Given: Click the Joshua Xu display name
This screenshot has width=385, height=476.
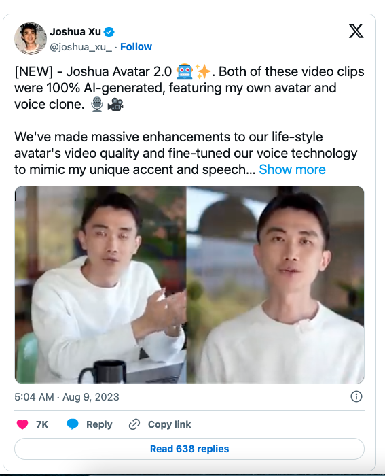Looking at the screenshot, I should (75, 31).
